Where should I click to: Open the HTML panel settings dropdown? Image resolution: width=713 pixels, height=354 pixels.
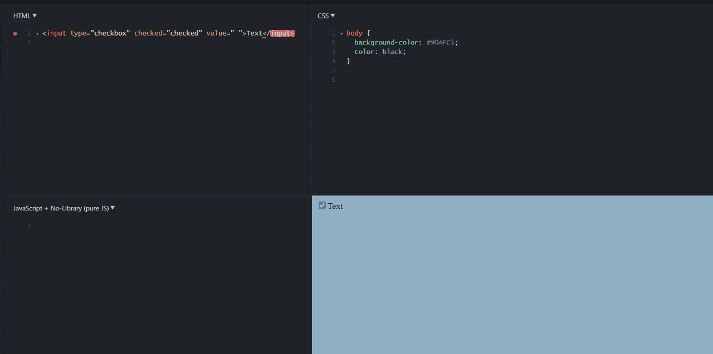pyautogui.click(x=25, y=16)
